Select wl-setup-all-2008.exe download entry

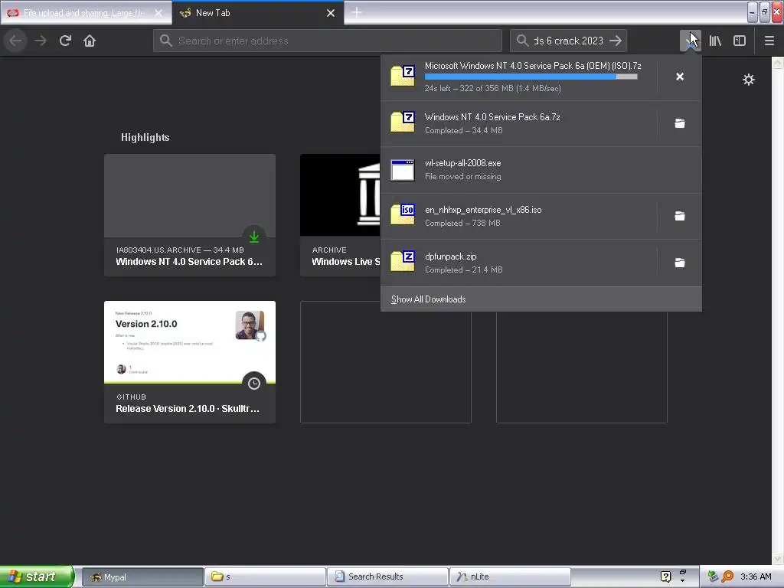click(541, 169)
